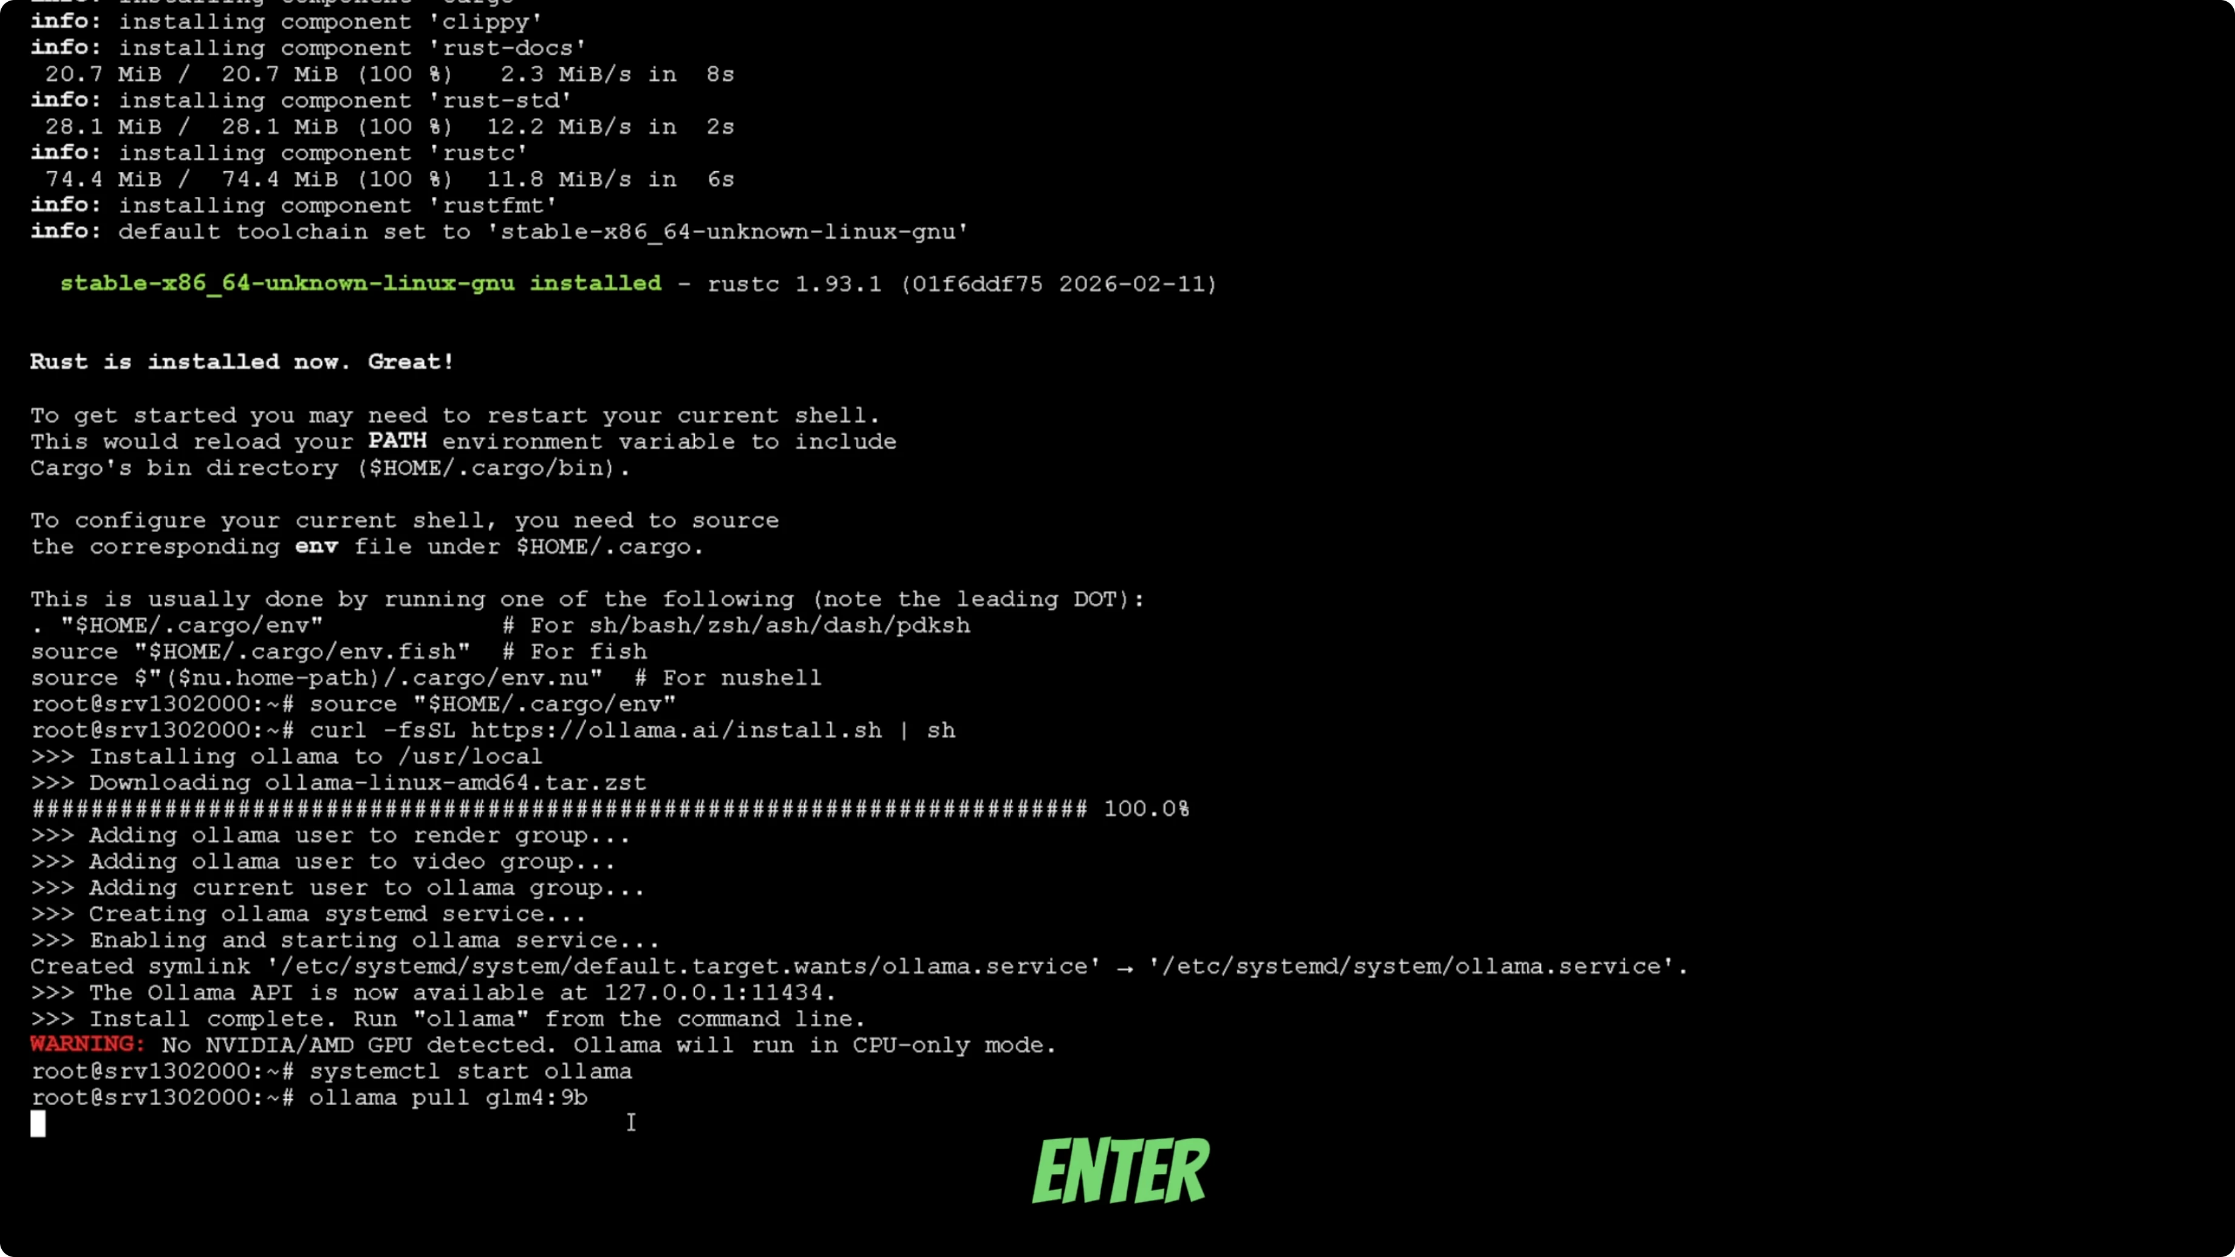Viewport: 2235px width, 1257px height.
Task: Click the rustc 1.93.1 version string
Action: coord(795,284)
